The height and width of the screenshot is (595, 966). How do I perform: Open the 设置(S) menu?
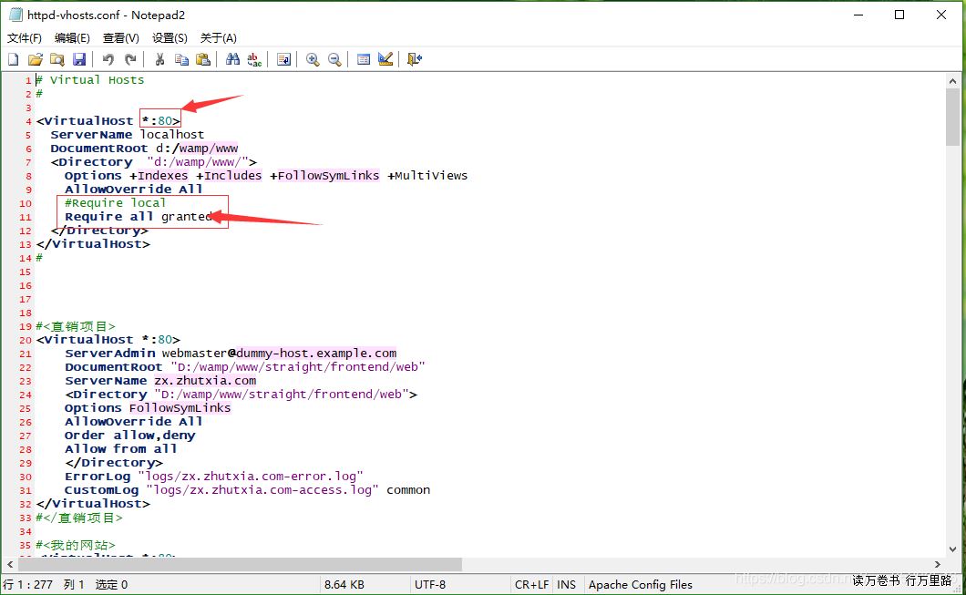[170, 37]
